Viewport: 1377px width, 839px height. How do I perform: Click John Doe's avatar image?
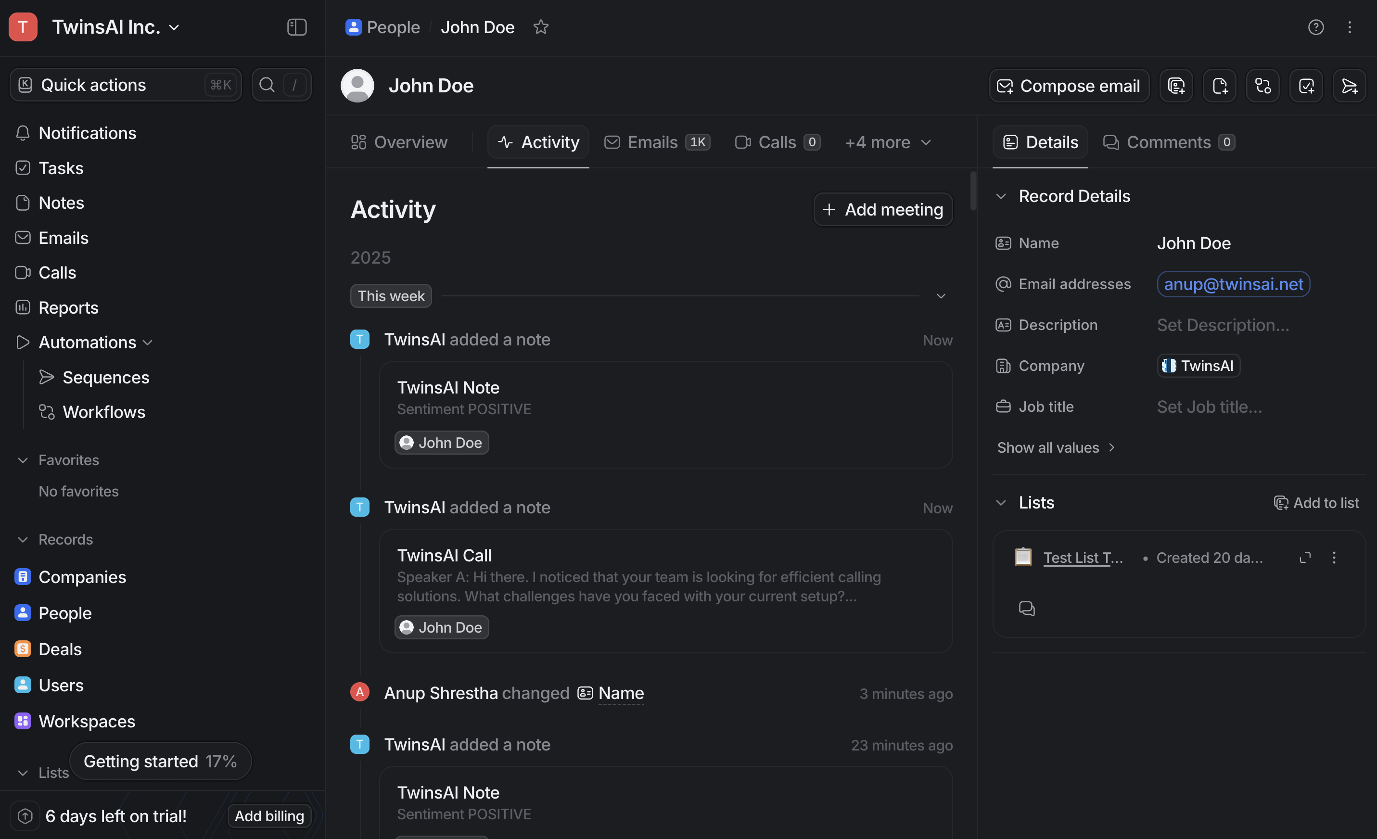tap(357, 86)
